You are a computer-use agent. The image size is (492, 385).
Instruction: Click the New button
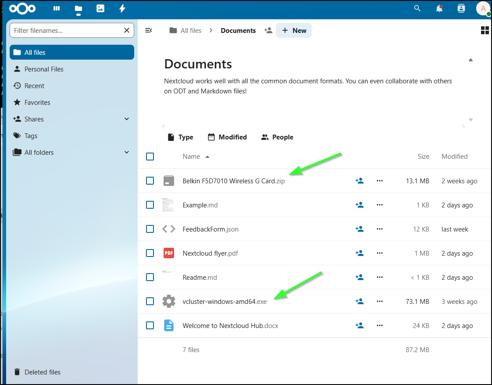(294, 30)
